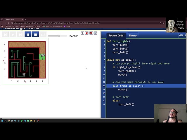187x140 pixels.
Task: Click the red arrow toolbar icon
Action: pos(87,33)
